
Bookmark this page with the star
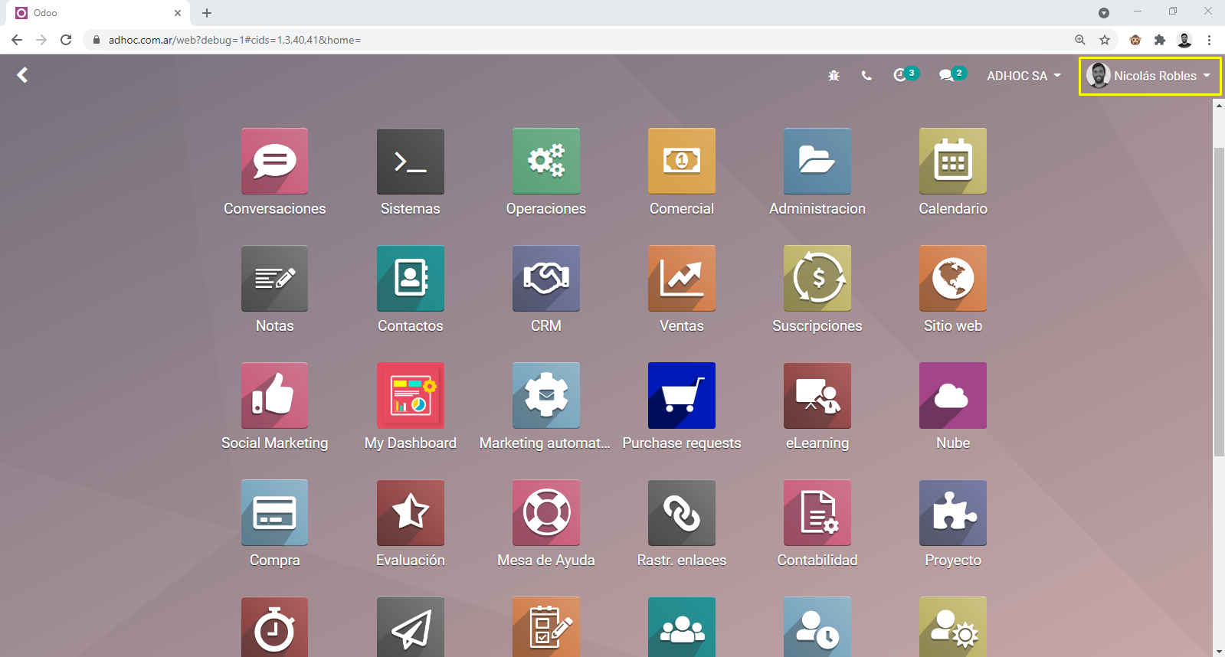[1105, 40]
